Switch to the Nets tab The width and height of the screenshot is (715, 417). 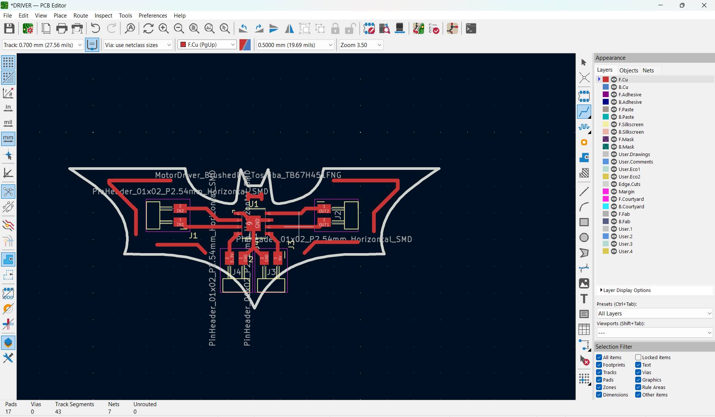coord(649,70)
